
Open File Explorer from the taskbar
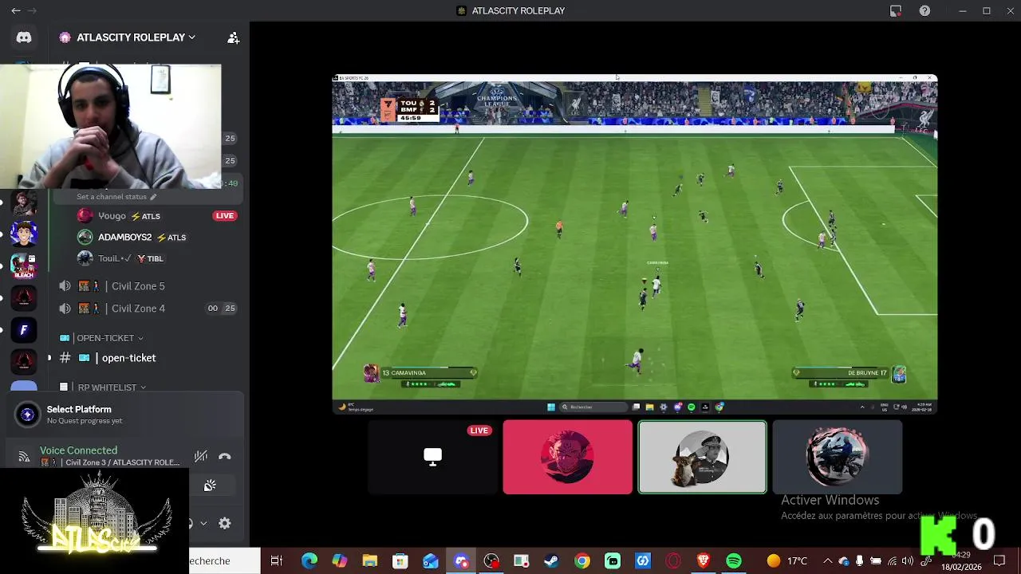369,561
